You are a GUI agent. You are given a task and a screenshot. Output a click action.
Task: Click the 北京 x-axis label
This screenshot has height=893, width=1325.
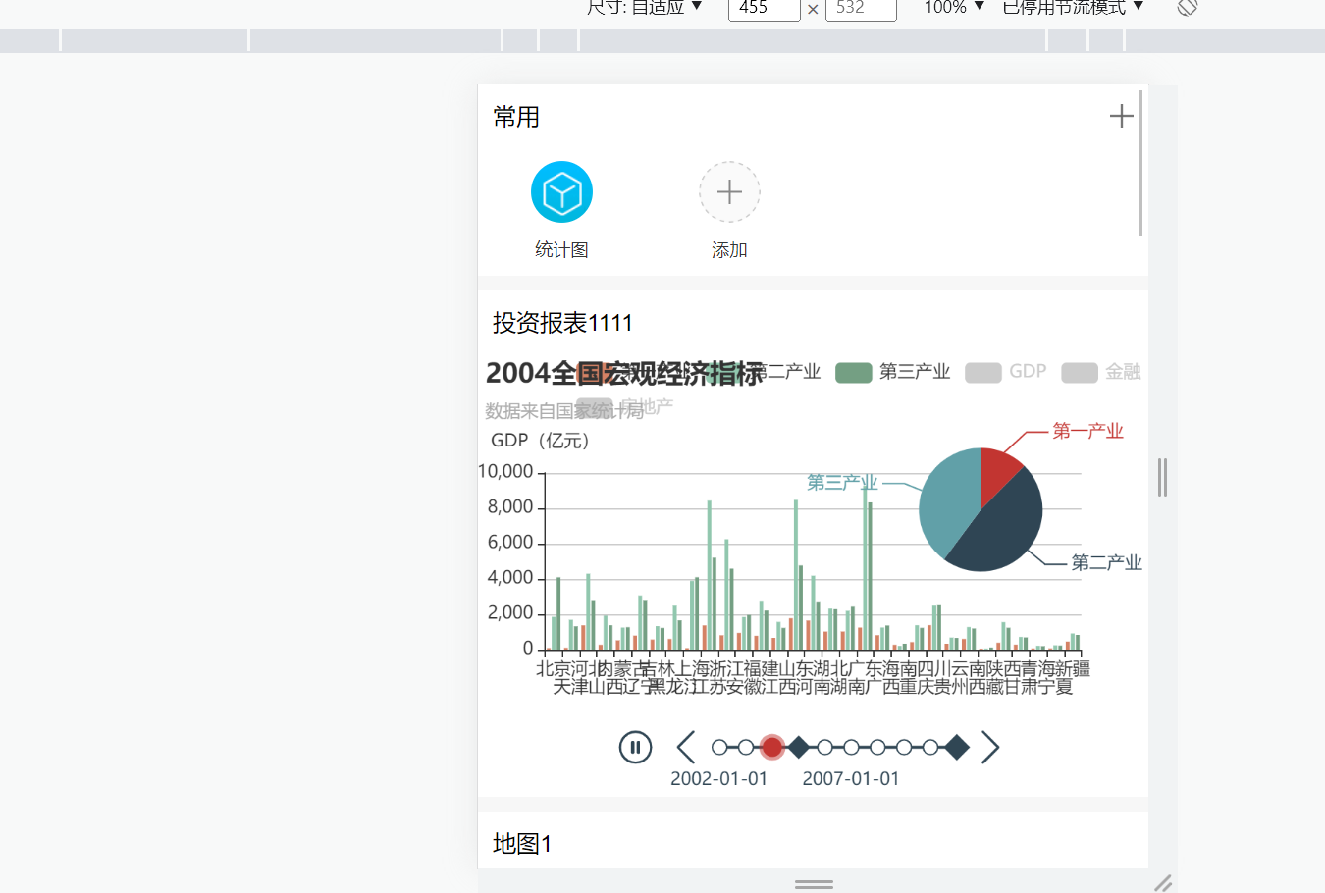(553, 669)
